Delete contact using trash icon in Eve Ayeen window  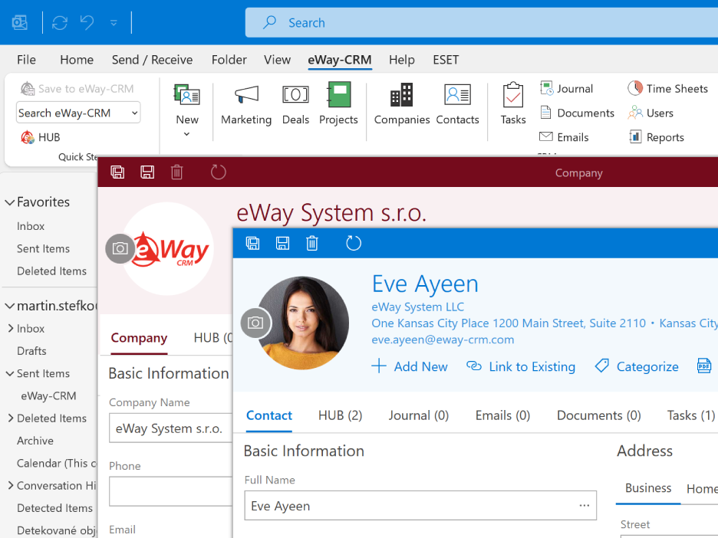[312, 244]
